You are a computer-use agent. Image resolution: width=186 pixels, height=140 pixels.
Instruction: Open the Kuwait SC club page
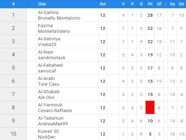coord(49,131)
